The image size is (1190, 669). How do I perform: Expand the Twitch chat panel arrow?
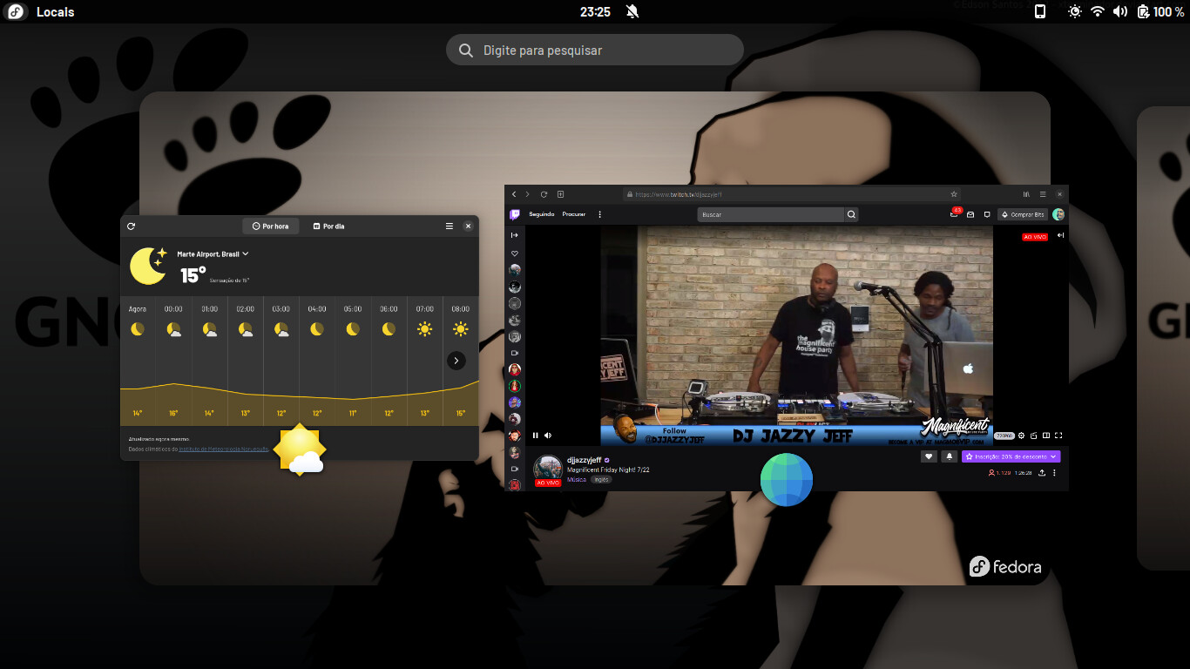(1060, 235)
